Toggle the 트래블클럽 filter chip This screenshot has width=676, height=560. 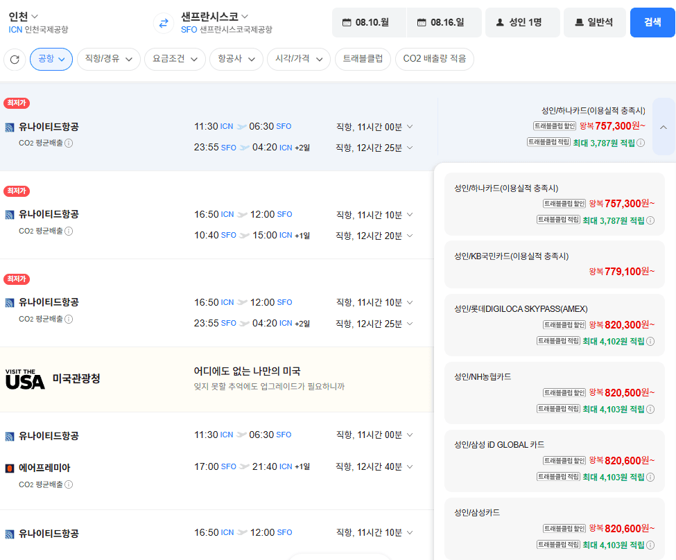click(363, 59)
